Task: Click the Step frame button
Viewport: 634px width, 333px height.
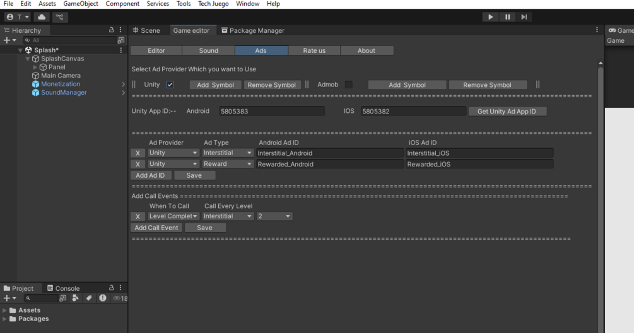Action: (x=524, y=17)
